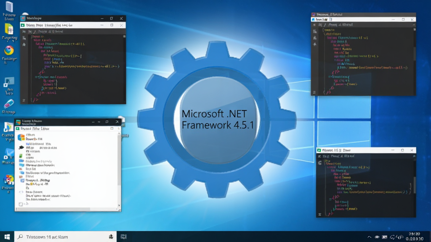Click blue icon in purple-icon window's white bar
This screenshot has height=242, width=431.
pyautogui.click(x=313, y=20)
